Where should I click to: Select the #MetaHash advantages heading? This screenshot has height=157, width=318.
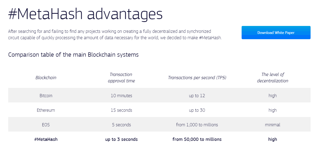pyautogui.click(x=85, y=14)
